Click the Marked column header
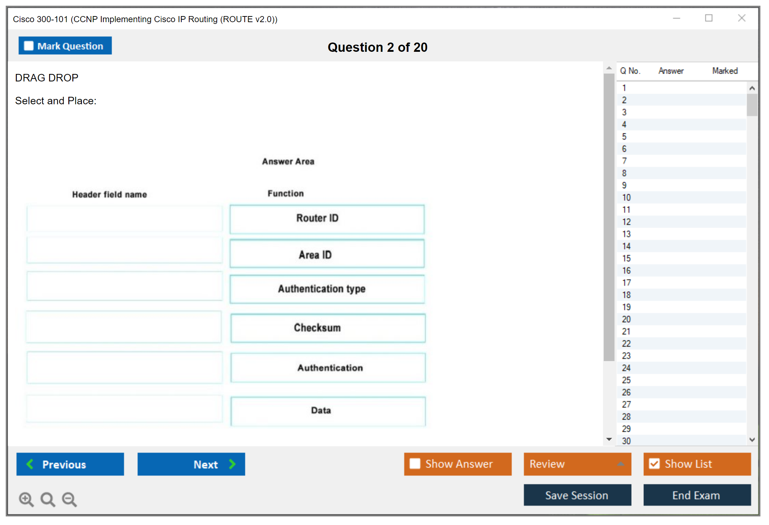Viewport: 769px width, 525px height. (x=725, y=71)
